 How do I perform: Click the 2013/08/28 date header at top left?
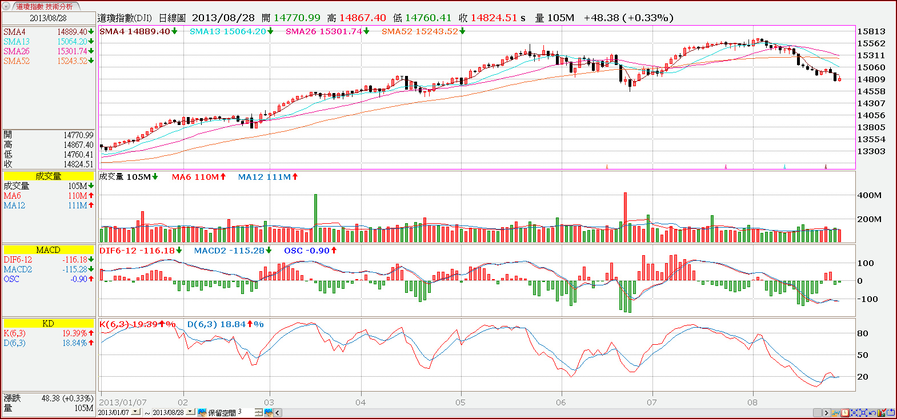tap(48, 18)
